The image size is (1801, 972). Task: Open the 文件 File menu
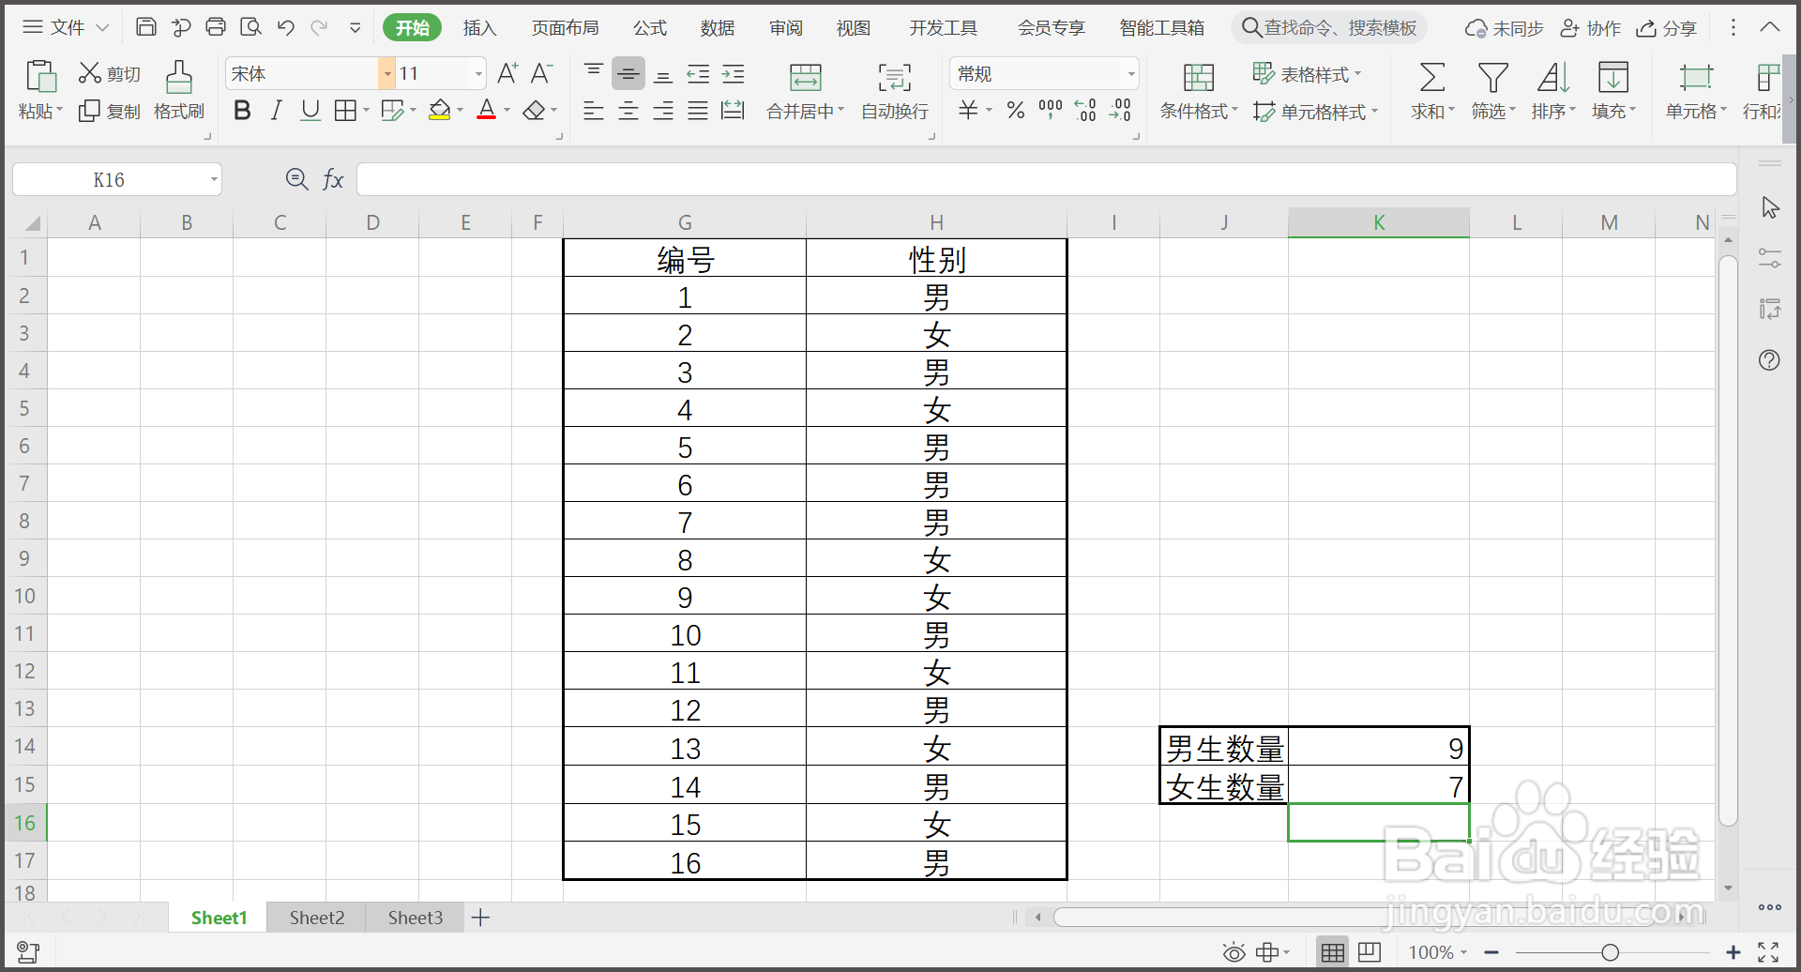pyautogui.click(x=66, y=27)
